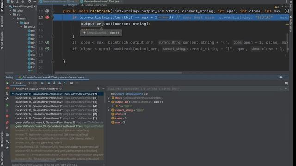The image size is (296, 166).
Task: Select frame generateParentheses:23, GenerateParentheses22Test
Action: pos(56,126)
